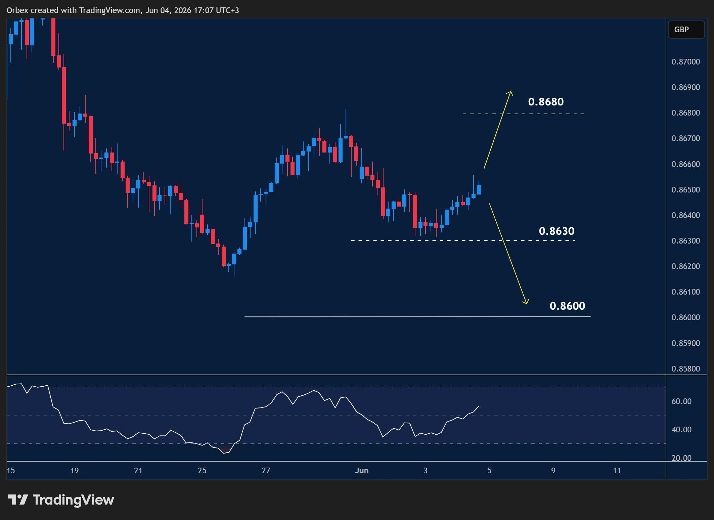Click the date label 25
The image size is (714, 520).
(x=202, y=471)
